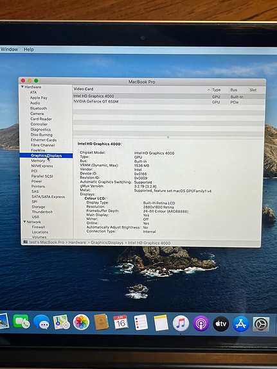Screen dimensions: 277x369
Task: Select Locations under Network
Action: 40,232
